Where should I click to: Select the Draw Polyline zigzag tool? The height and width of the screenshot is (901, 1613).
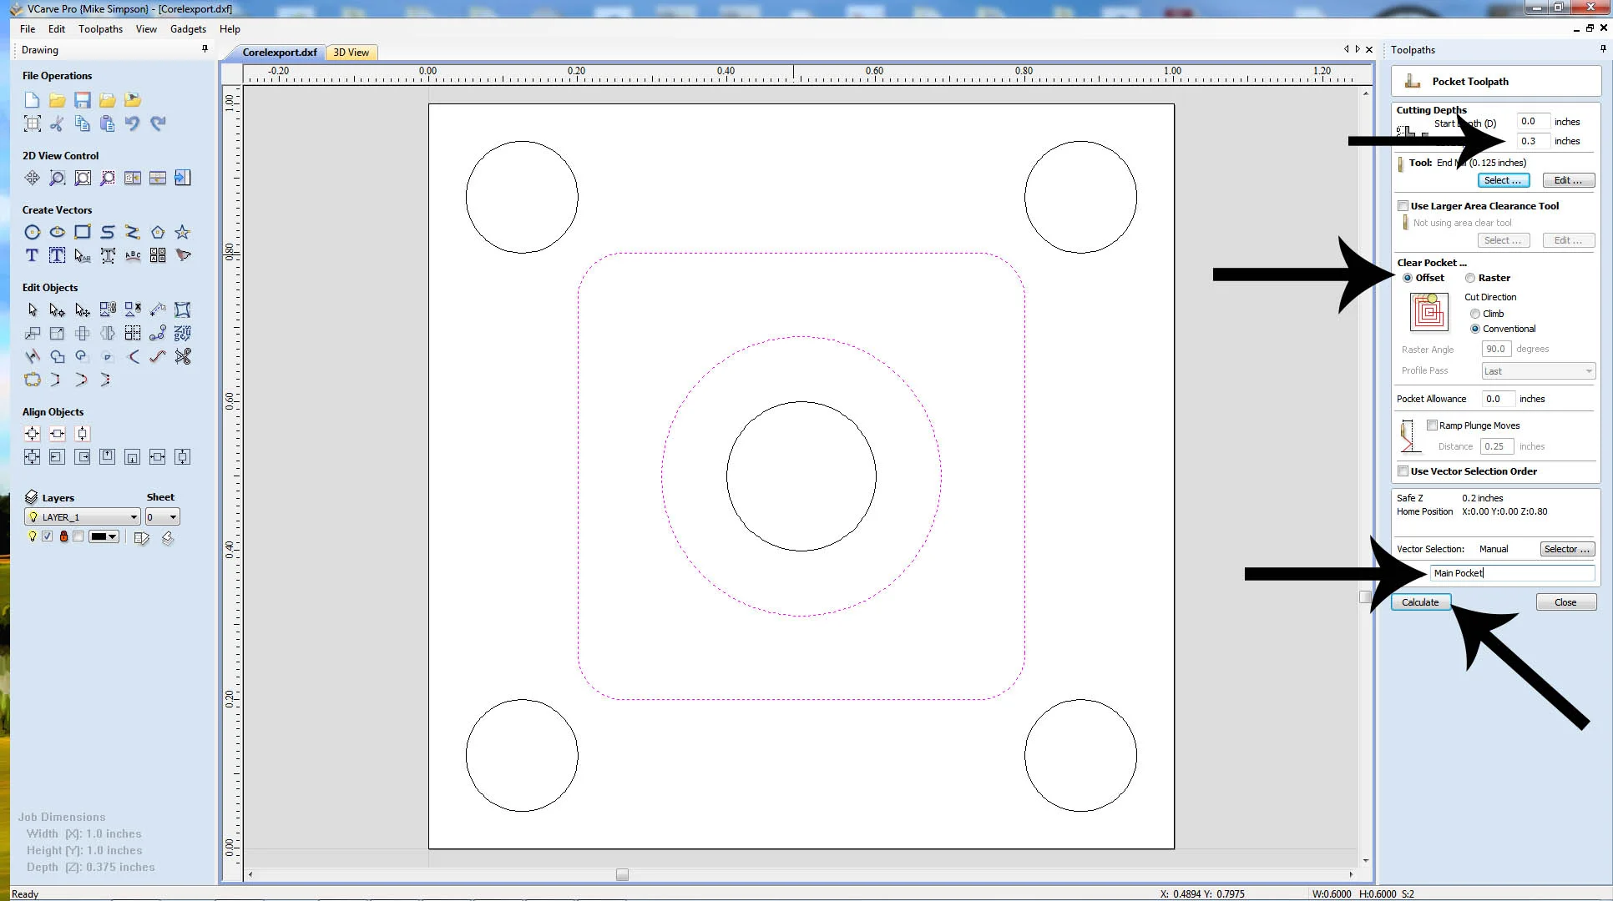click(132, 232)
